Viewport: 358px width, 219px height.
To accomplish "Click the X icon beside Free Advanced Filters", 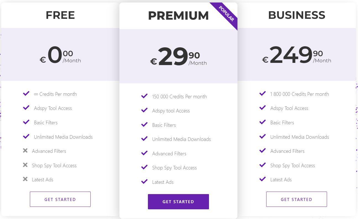I will pos(25,151).
